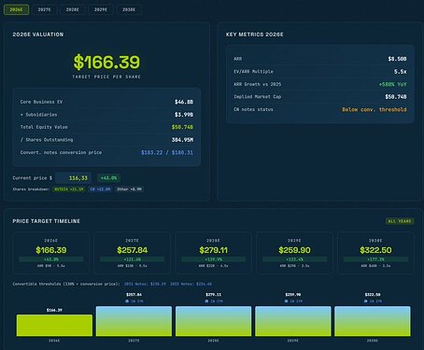Edit the current price input field
424x350 pixels.
[74, 178]
